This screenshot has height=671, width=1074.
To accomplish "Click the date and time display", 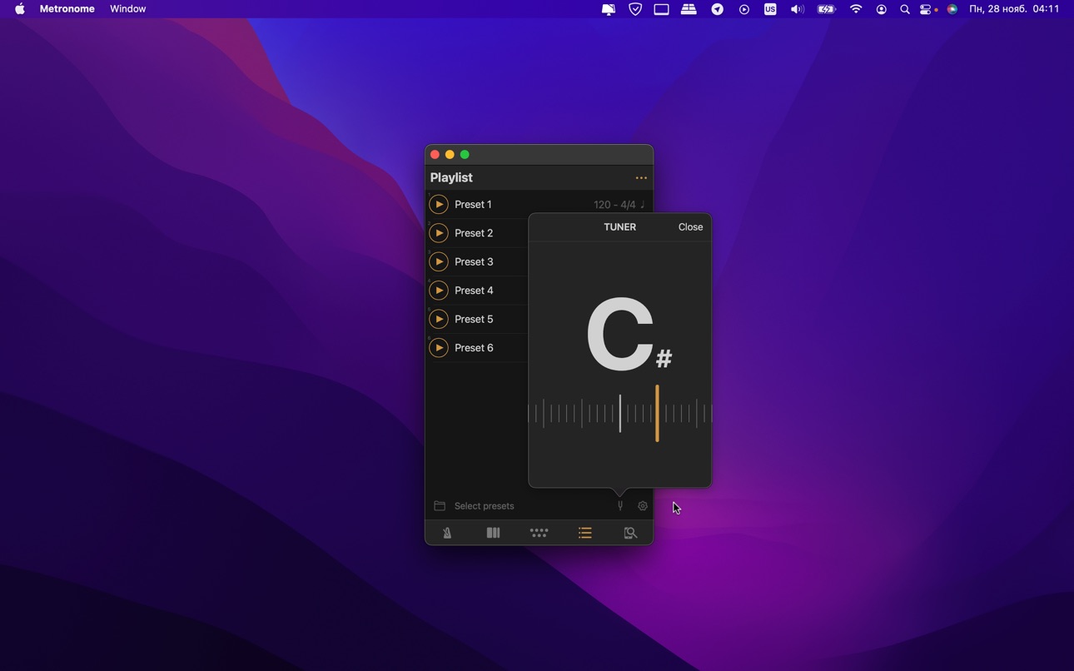I will [x=1014, y=9].
